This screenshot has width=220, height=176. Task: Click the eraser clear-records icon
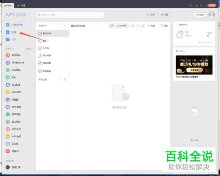pos(132,26)
